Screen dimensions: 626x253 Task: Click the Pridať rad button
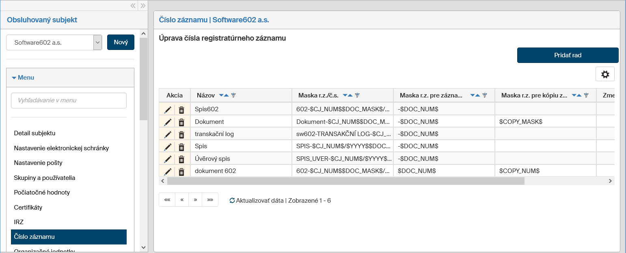tap(567, 55)
